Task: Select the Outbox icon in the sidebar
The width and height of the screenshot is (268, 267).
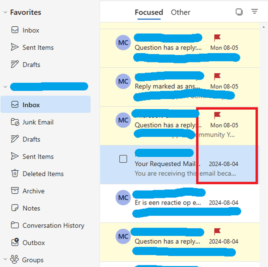Action: pyautogui.click(x=15, y=243)
